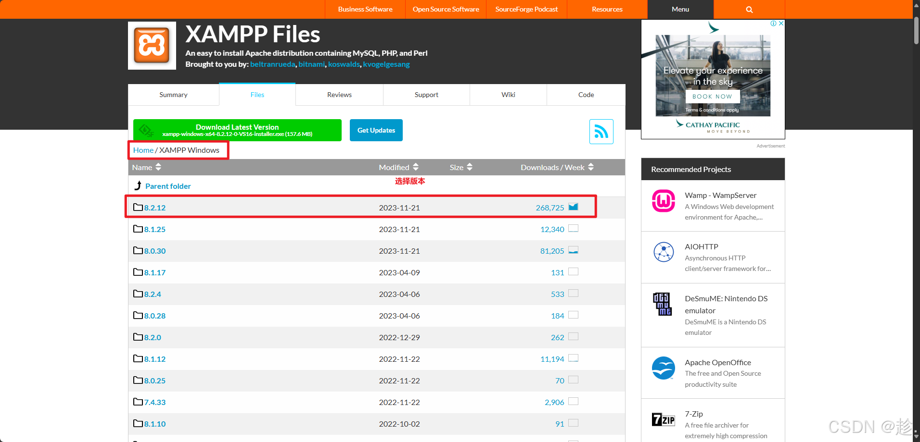Open the 8.1.25 version folder link

155,229
